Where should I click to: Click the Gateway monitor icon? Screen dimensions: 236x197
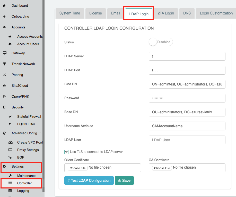pyautogui.click(x=4, y=53)
